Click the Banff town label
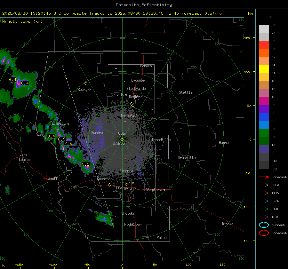This screenshot has height=269, width=288. point(53,178)
